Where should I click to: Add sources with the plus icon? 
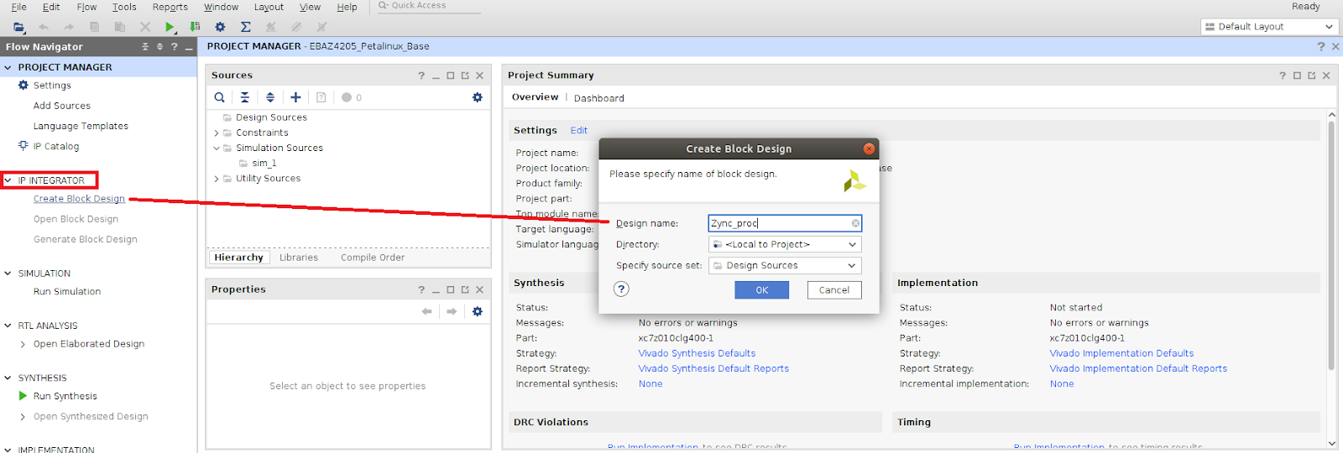coord(295,97)
